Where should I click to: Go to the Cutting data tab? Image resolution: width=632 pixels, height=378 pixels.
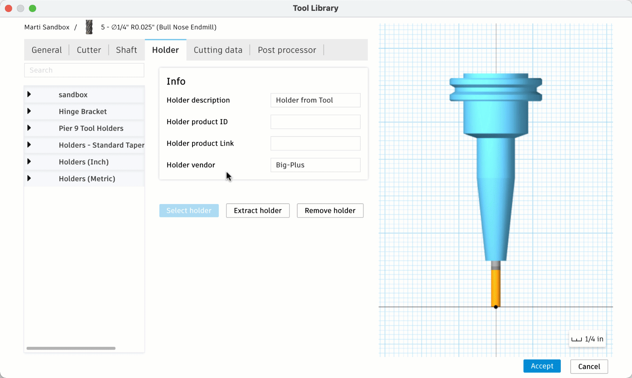pos(218,50)
